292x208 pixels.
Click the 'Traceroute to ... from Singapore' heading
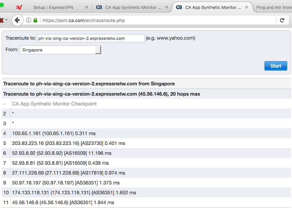coord(89,84)
